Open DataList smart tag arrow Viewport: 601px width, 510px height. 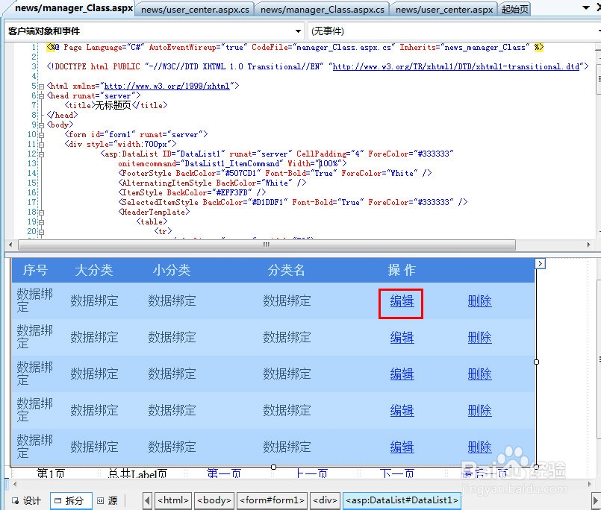coord(540,263)
